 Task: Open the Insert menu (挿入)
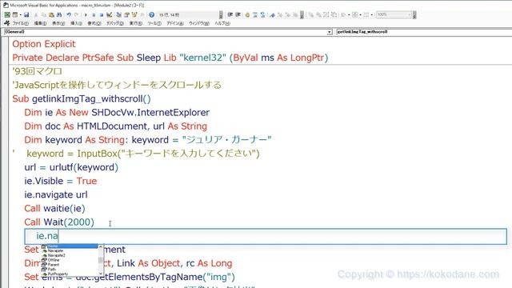tap(76, 23)
